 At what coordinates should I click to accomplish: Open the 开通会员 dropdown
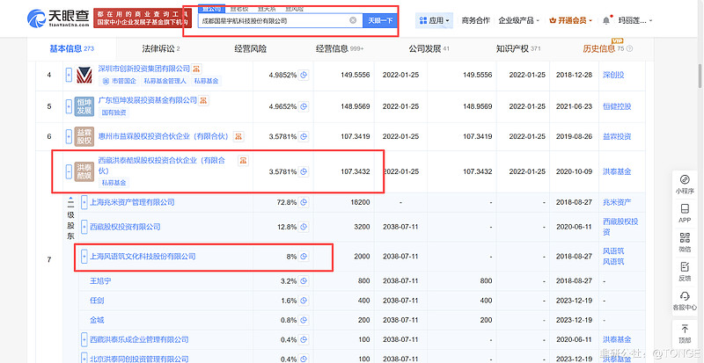pyautogui.click(x=570, y=20)
